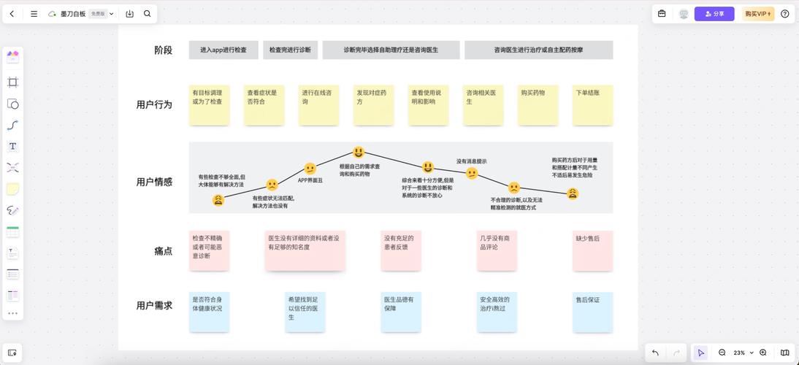This screenshot has height=365, width=799.
Task: Activate the selection pointer tool
Action: pyautogui.click(x=700, y=353)
